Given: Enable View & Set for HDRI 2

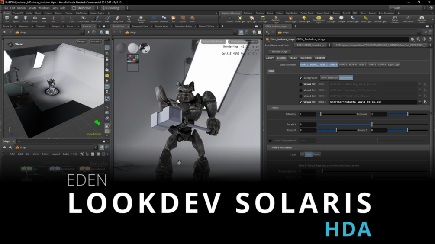Looking at the screenshot, I should click(301, 90).
